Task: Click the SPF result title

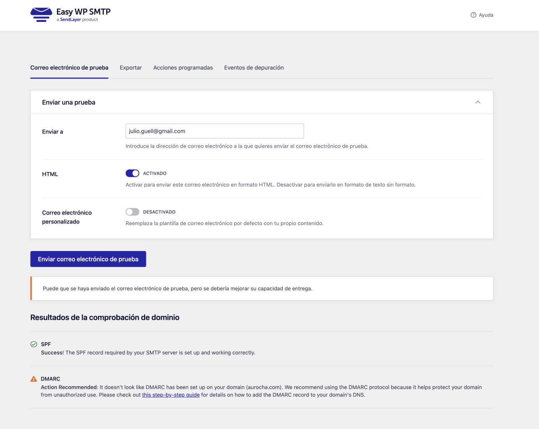Action: (x=46, y=344)
